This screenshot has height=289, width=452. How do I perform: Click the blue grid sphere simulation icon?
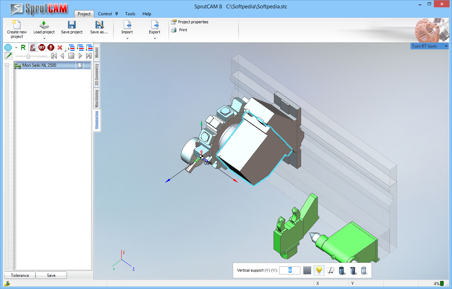click(x=8, y=48)
